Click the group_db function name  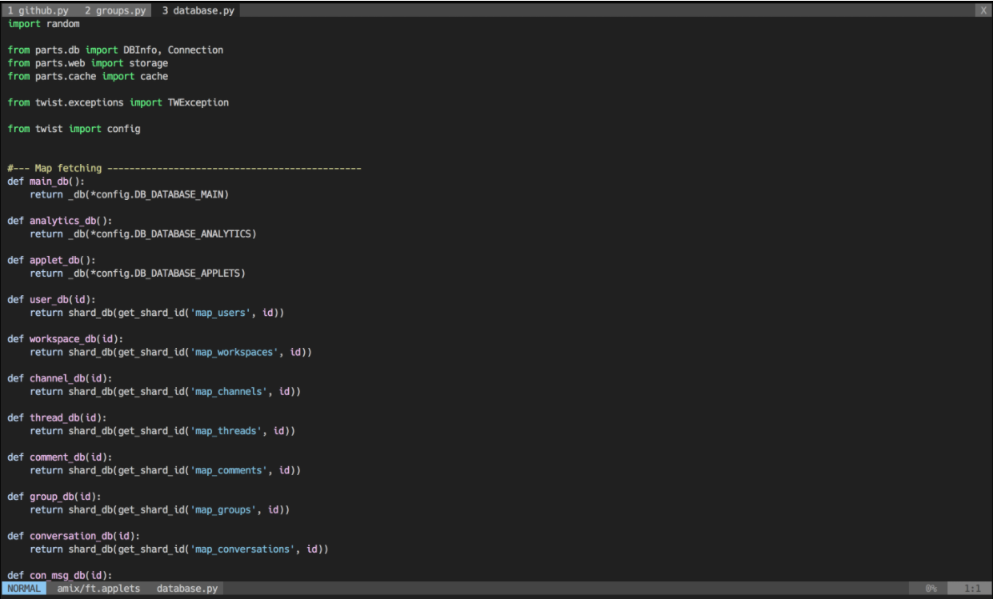tap(51, 496)
